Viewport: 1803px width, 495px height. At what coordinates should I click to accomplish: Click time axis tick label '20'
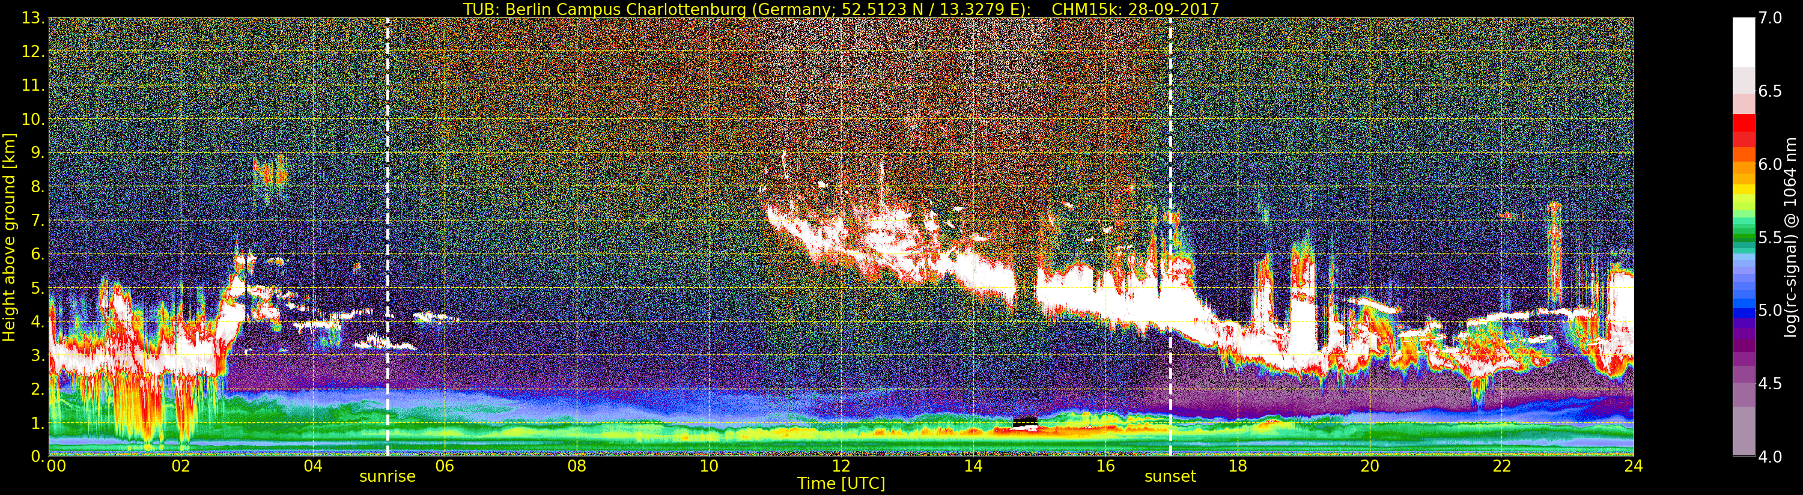[x=1369, y=466]
